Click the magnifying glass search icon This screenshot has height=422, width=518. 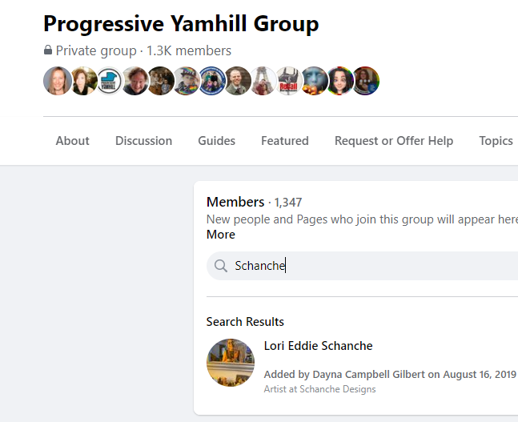(221, 266)
